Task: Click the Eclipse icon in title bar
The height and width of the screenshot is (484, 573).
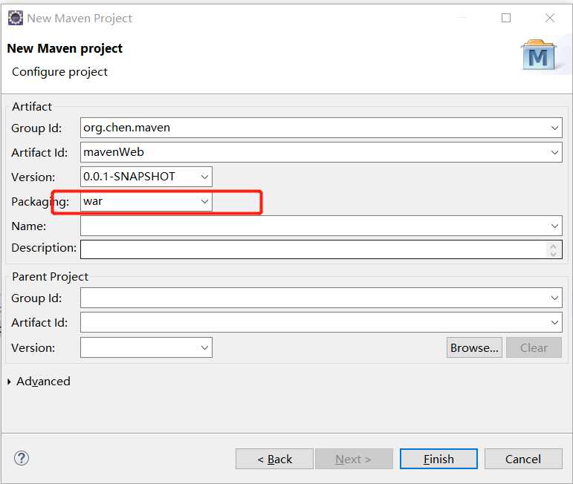Action: pos(15,18)
